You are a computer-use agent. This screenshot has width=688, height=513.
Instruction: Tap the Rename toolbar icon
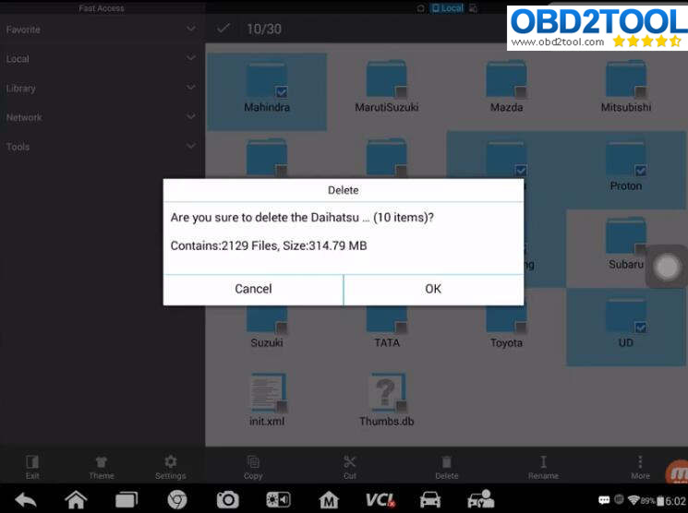coord(543,462)
